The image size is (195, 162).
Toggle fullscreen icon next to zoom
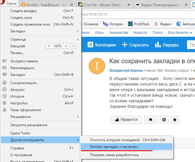point(73,46)
